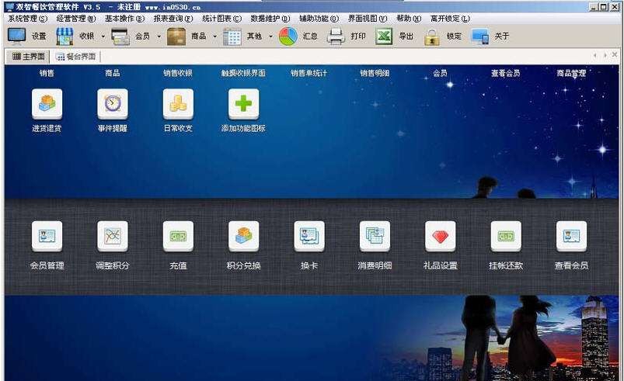Open the 数据维护(D) menu
The width and height of the screenshot is (624, 381).
coord(270,19)
